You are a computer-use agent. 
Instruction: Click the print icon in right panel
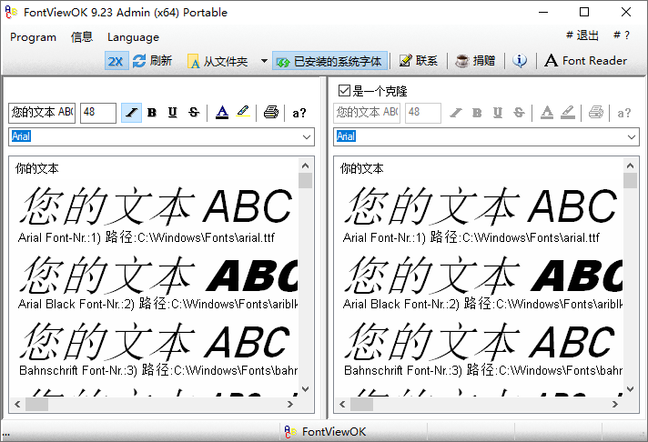click(595, 113)
